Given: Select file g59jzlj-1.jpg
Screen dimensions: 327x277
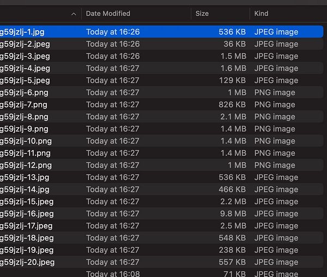Looking at the screenshot, I should pos(162,32).
